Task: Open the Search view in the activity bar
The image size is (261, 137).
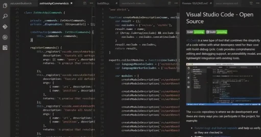Action: click(5, 16)
